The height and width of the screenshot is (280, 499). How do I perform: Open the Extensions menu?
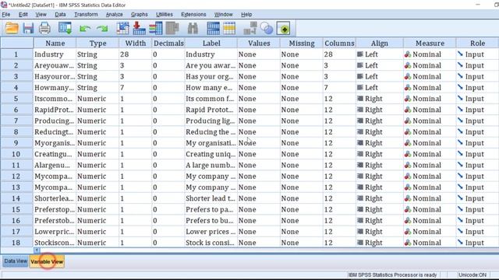193,14
